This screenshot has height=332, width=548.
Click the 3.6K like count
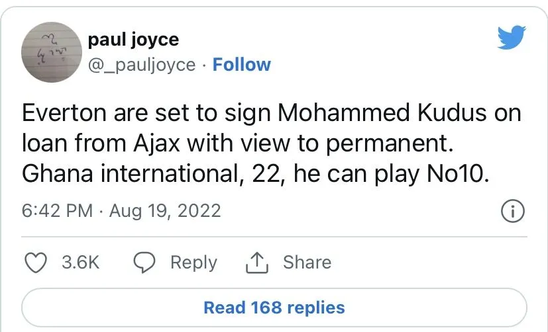click(x=80, y=263)
